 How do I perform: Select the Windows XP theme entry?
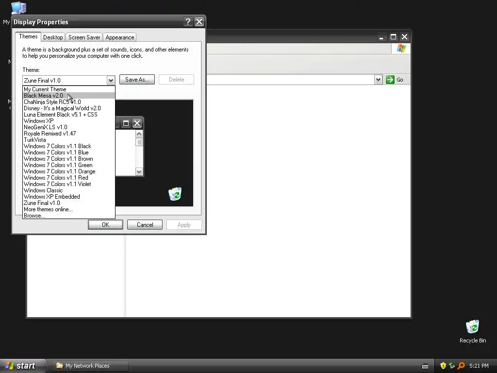pos(69,121)
